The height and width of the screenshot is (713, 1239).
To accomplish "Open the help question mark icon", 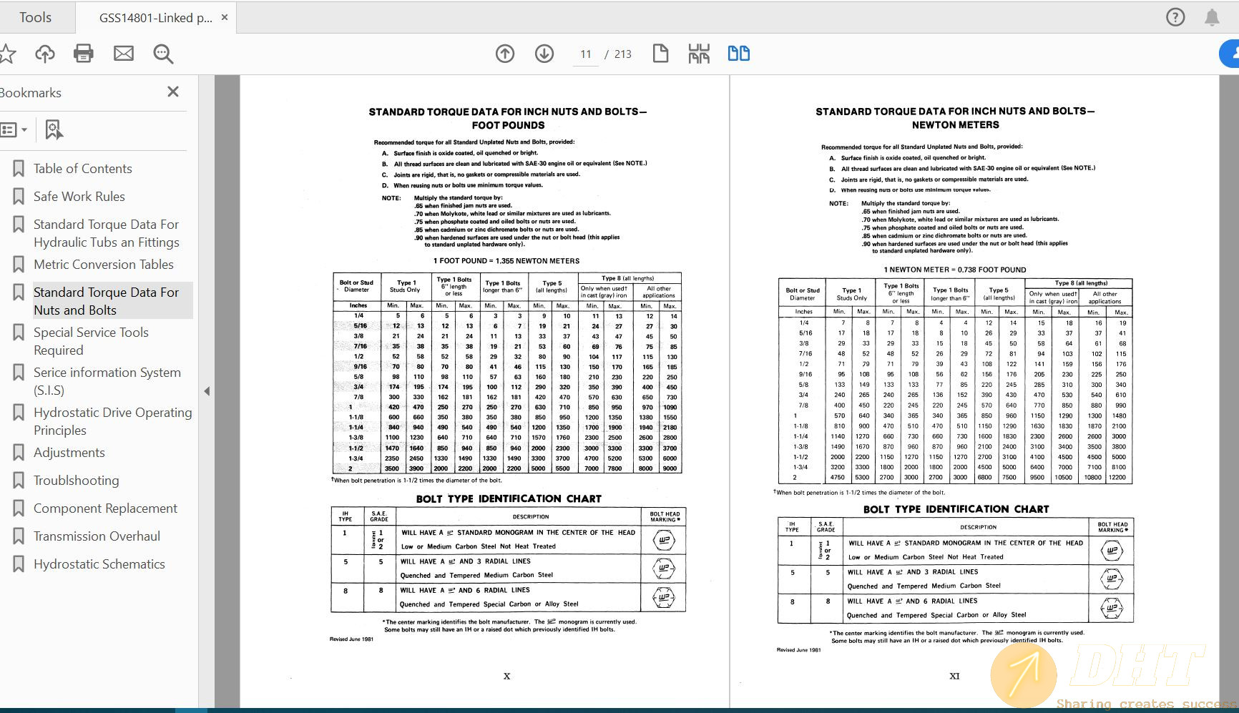I will pyautogui.click(x=1175, y=17).
